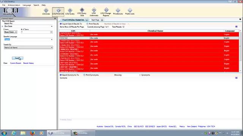Open the media player taskbar icon
Image resolution: width=243 pixels, height=136 pixels.
coord(41,133)
